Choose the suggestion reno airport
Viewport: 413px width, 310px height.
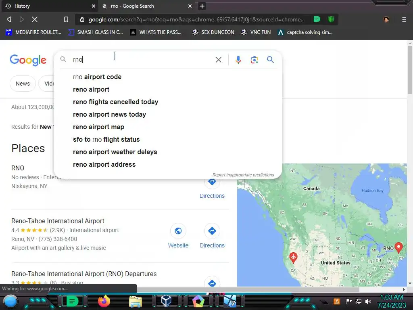point(168,89)
